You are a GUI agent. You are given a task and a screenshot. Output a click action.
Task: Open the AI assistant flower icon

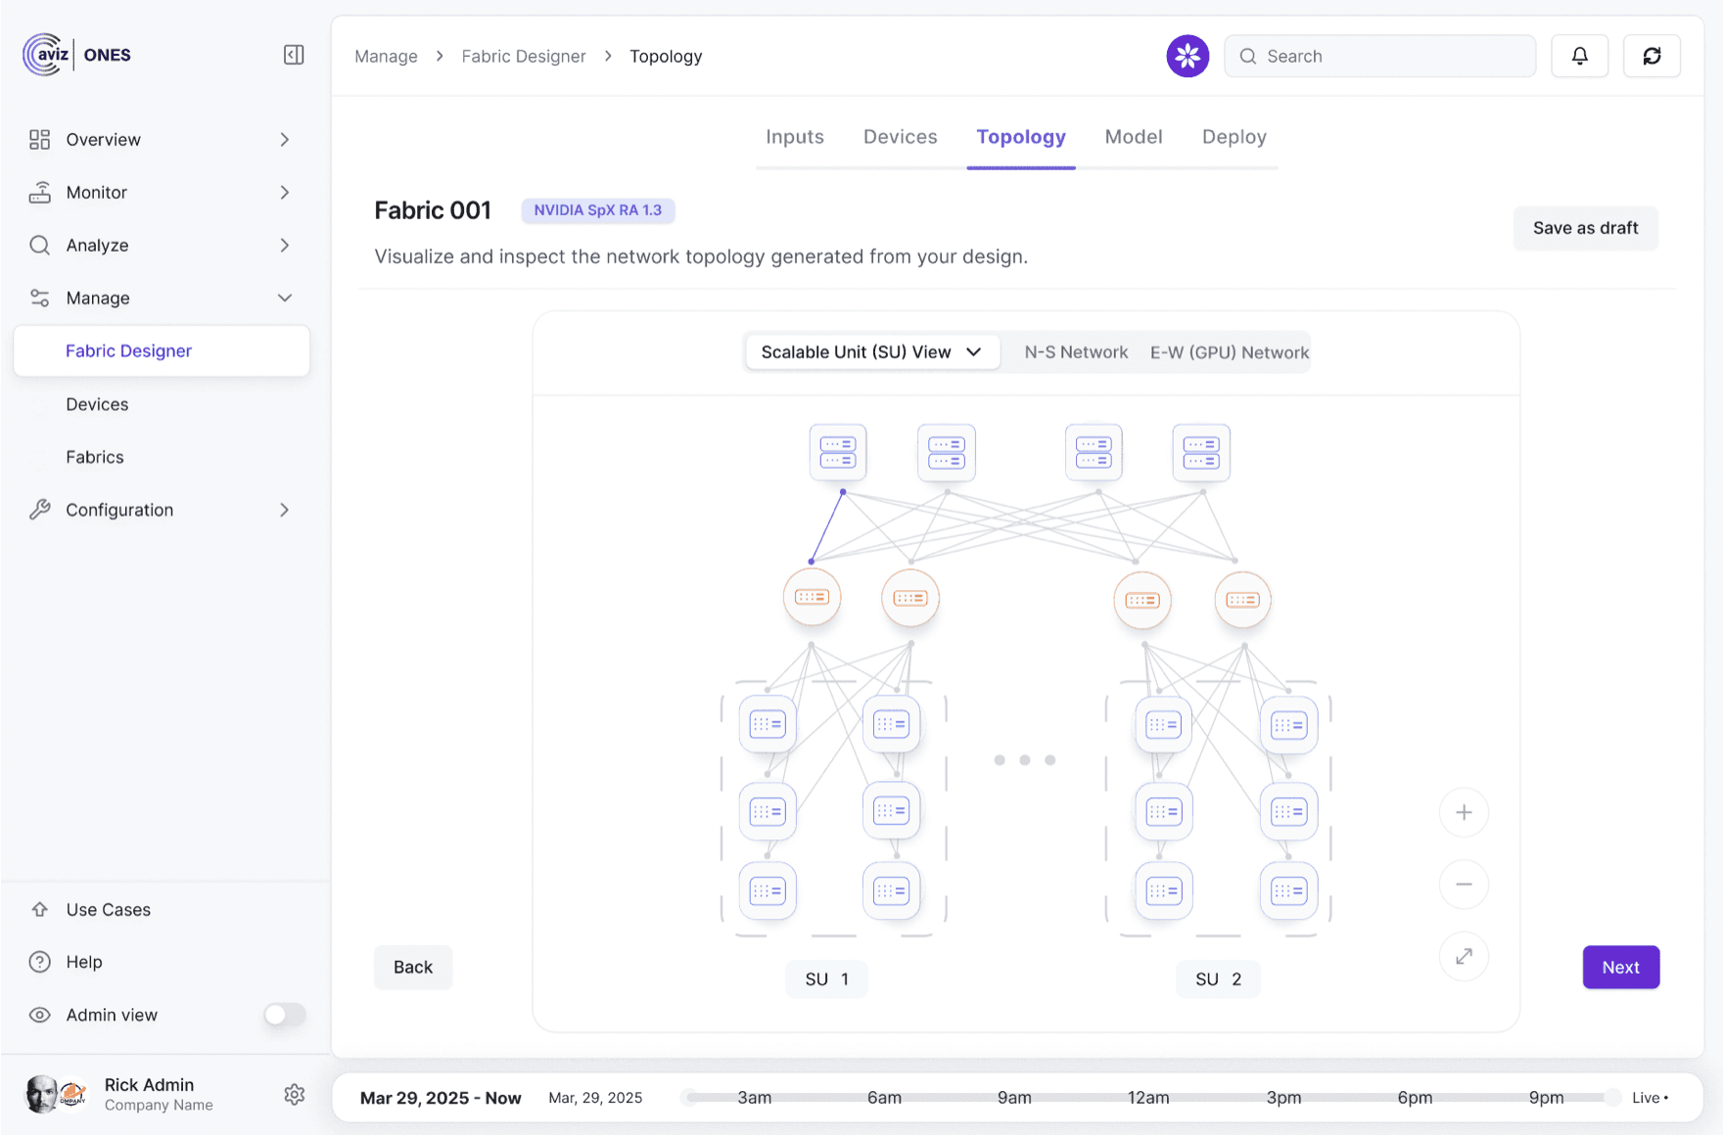click(1187, 56)
